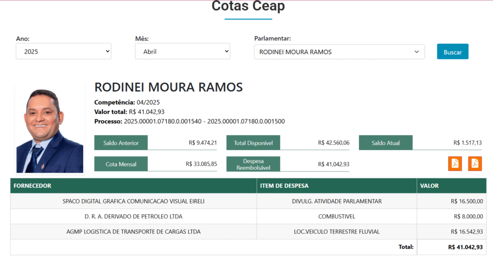Select the Saldo Atual green label
The height and width of the screenshot is (265, 493).
pos(386,143)
